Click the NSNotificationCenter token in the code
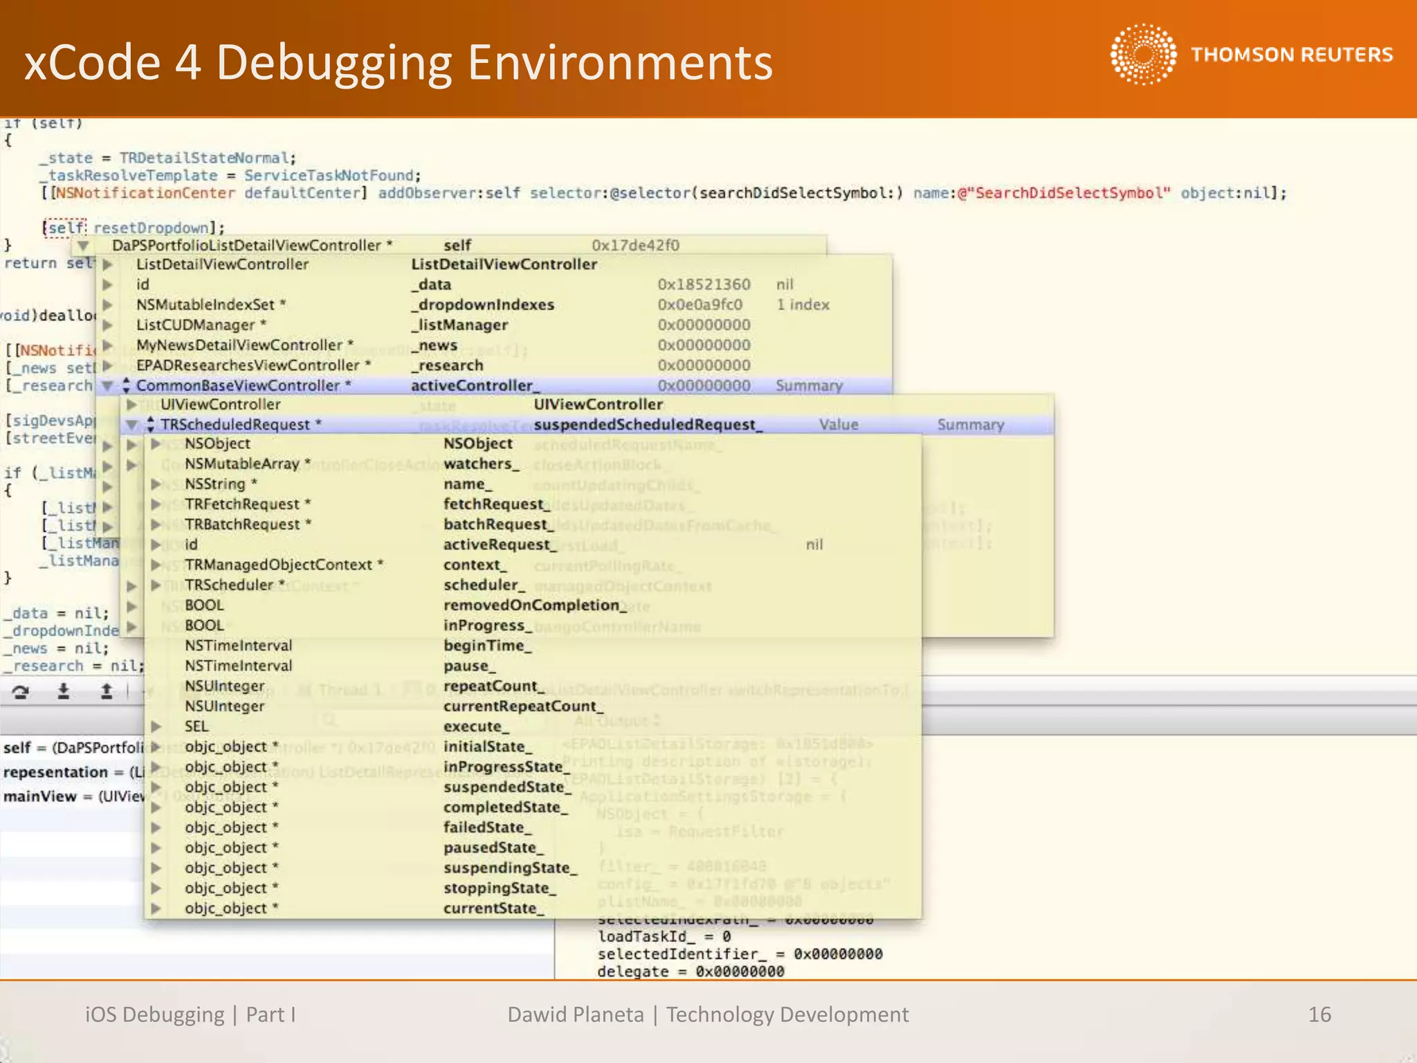 pyautogui.click(x=145, y=193)
